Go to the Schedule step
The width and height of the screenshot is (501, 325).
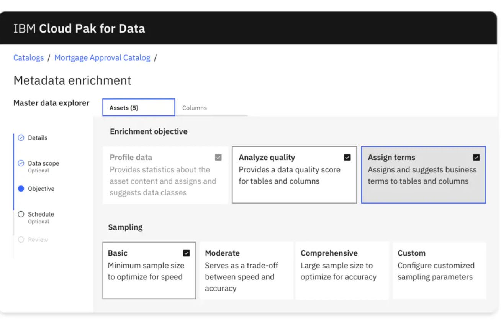point(41,214)
